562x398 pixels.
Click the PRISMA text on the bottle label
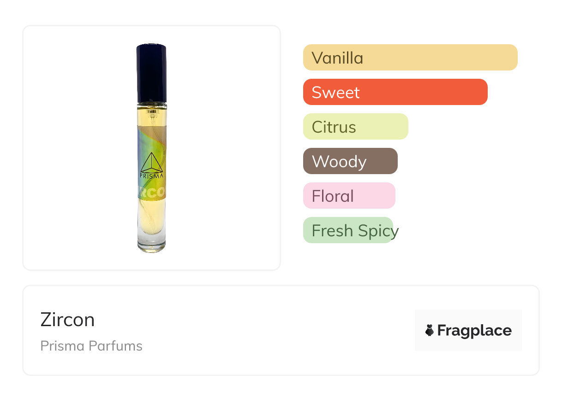(151, 176)
